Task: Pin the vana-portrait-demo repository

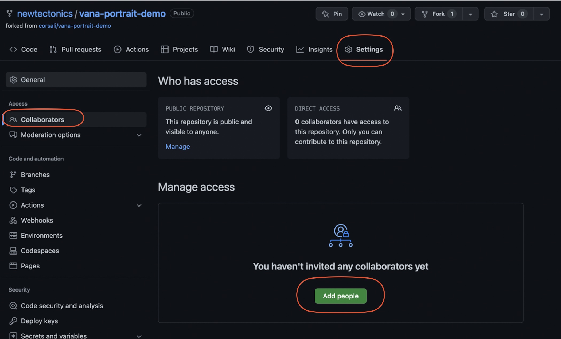Action: pyautogui.click(x=332, y=14)
